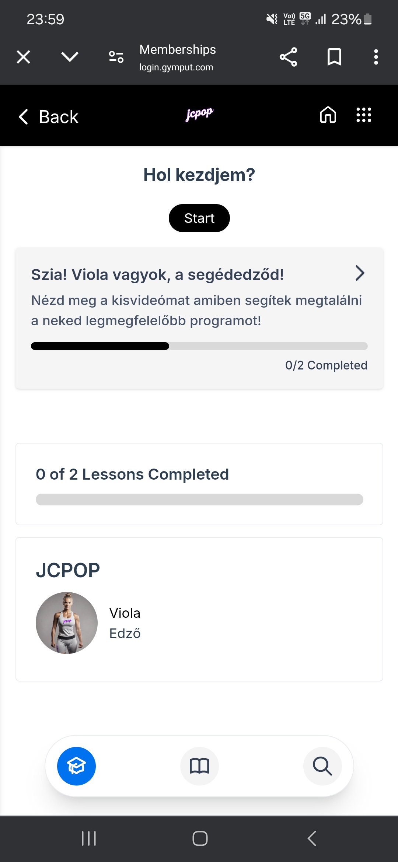Viewport: 398px width, 862px height.
Task: Open the browser three-dot menu
Action: point(376,57)
